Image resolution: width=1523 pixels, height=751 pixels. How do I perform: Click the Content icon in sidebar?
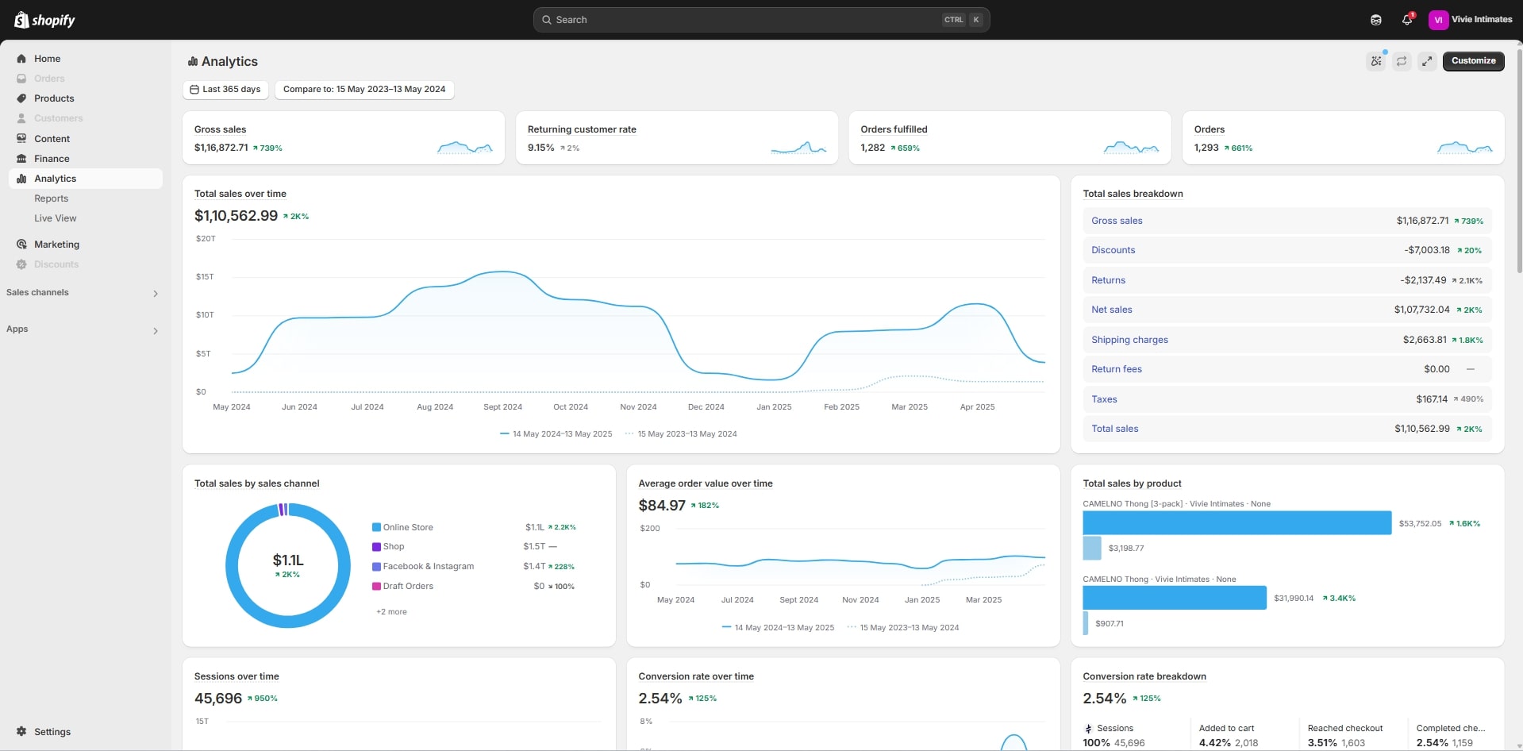(x=21, y=138)
